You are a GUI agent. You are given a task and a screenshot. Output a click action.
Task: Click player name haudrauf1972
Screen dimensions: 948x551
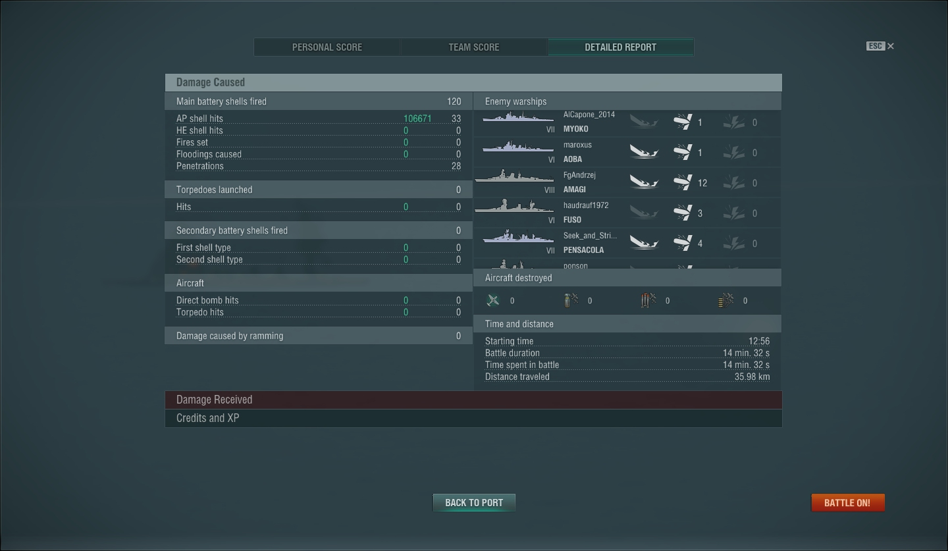coord(586,205)
